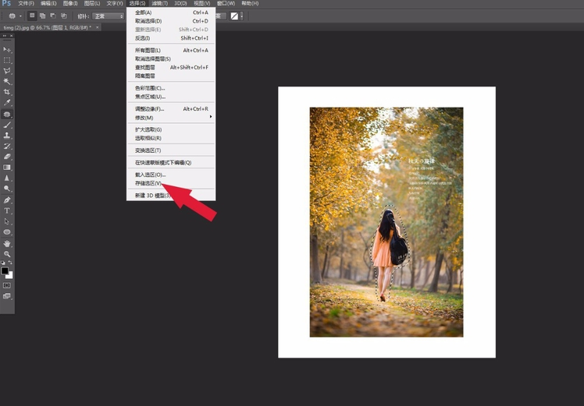Choose 扩大选取(G) menu entry
The image size is (584, 406).
pos(171,130)
